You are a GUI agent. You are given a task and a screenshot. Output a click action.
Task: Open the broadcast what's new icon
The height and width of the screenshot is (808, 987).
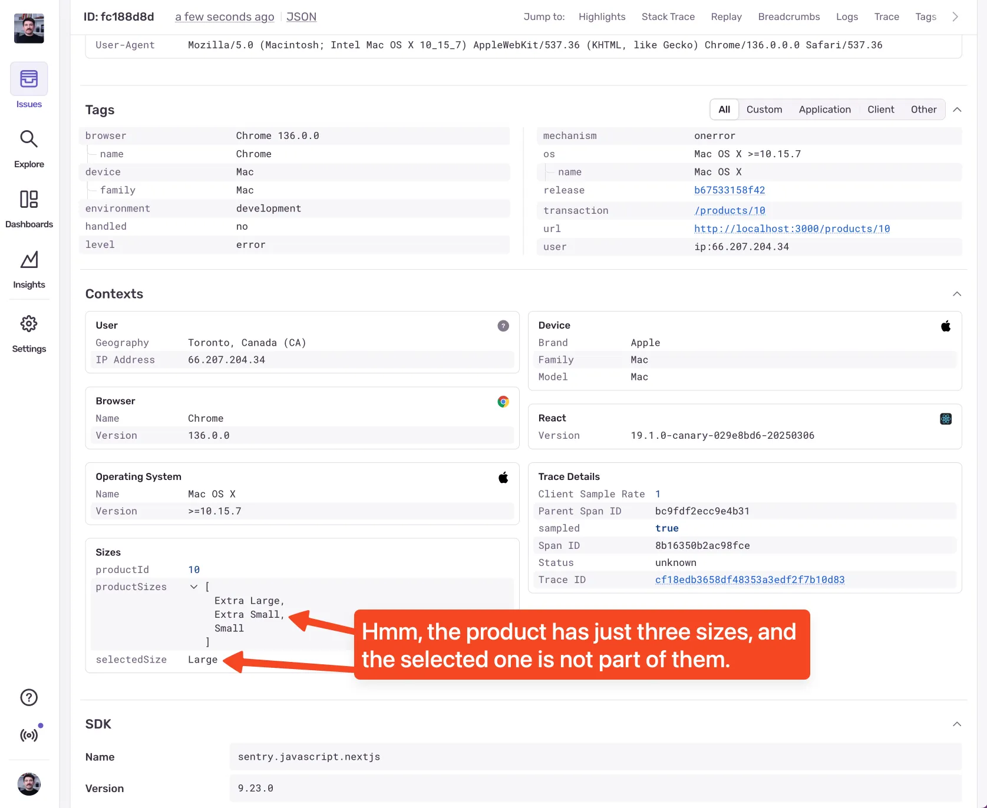pyautogui.click(x=29, y=735)
